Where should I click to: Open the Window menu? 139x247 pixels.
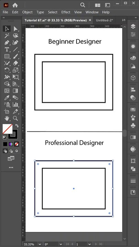[x=92, y=12]
